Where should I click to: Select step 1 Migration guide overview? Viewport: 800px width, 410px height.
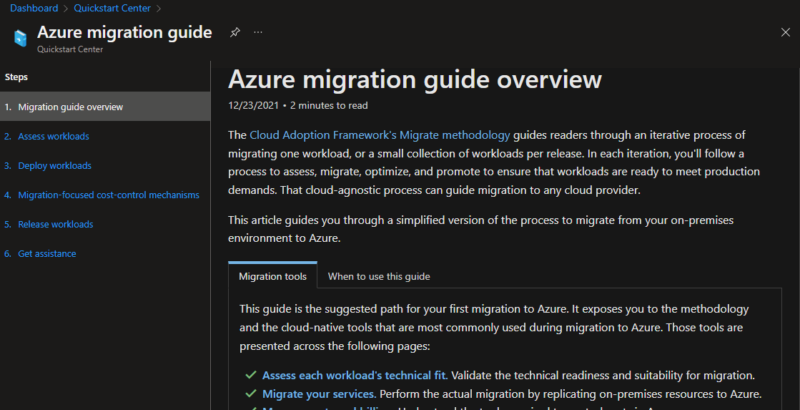[x=70, y=107]
